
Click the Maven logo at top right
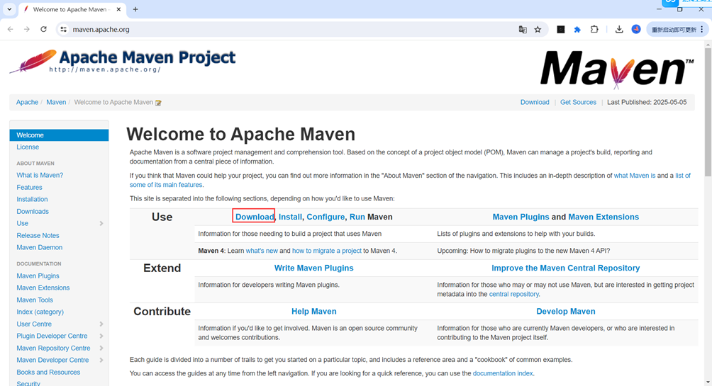[x=617, y=69]
